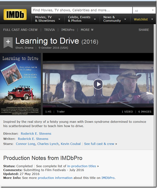
Task: Open the Learning to Drive poster
Action: point(20,84)
